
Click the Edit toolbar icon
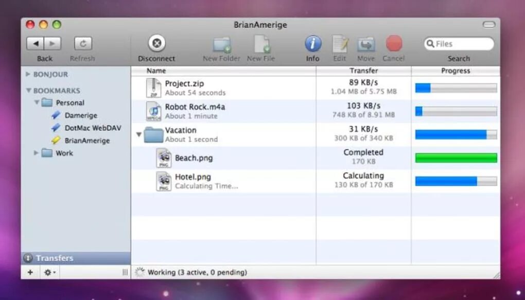tap(340, 44)
